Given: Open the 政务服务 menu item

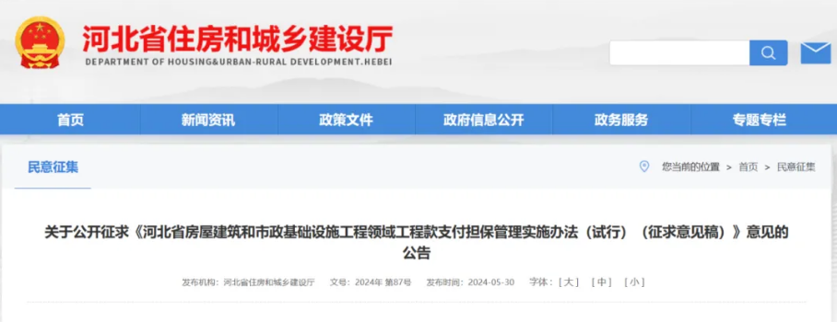Looking at the screenshot, I should (x=621, y=120).
